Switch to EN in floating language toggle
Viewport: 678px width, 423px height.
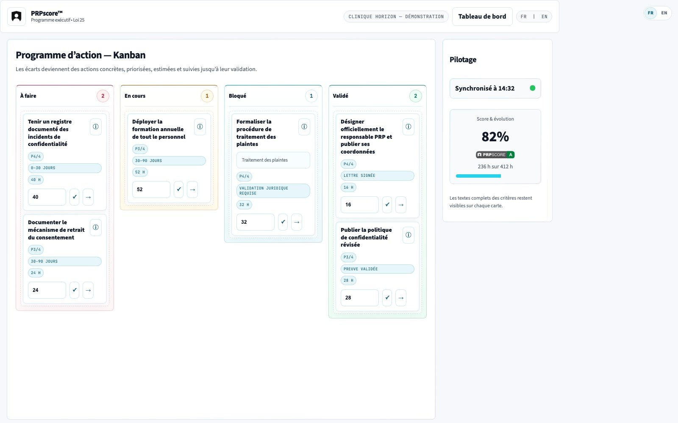[x=664, y=13]
